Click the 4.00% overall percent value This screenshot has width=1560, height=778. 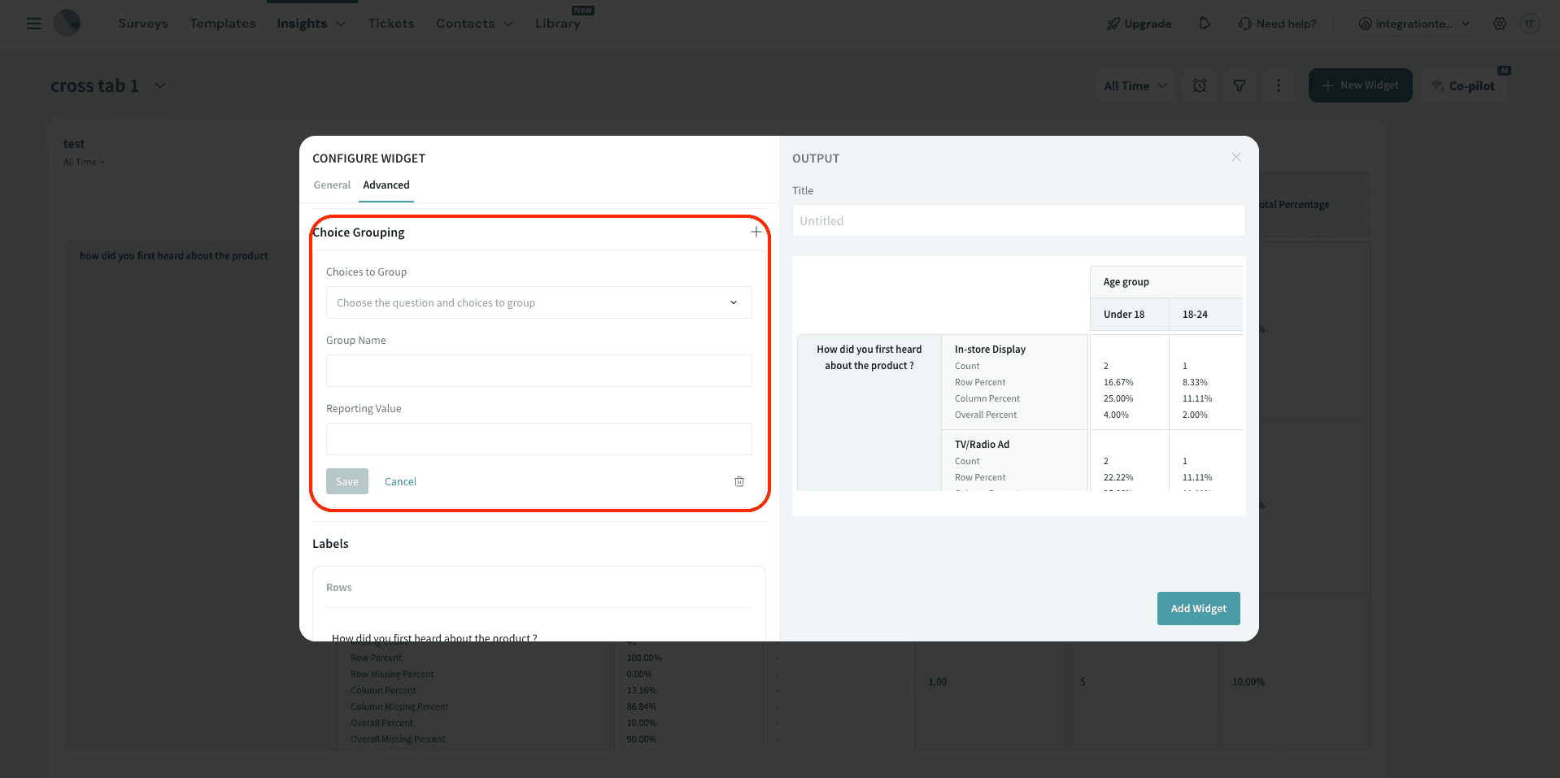pyautogui.click(x=1116, y=415)
